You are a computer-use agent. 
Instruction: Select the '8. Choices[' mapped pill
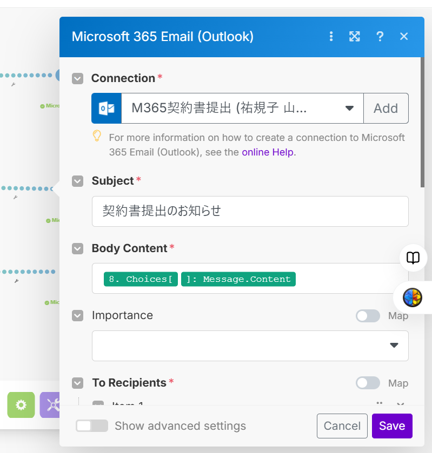pos(141,279)
